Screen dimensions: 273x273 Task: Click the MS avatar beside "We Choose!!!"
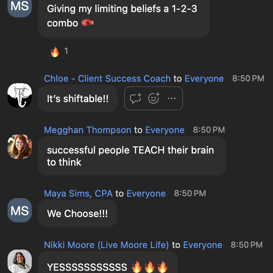pyautogui.click(x=20, y=210)
